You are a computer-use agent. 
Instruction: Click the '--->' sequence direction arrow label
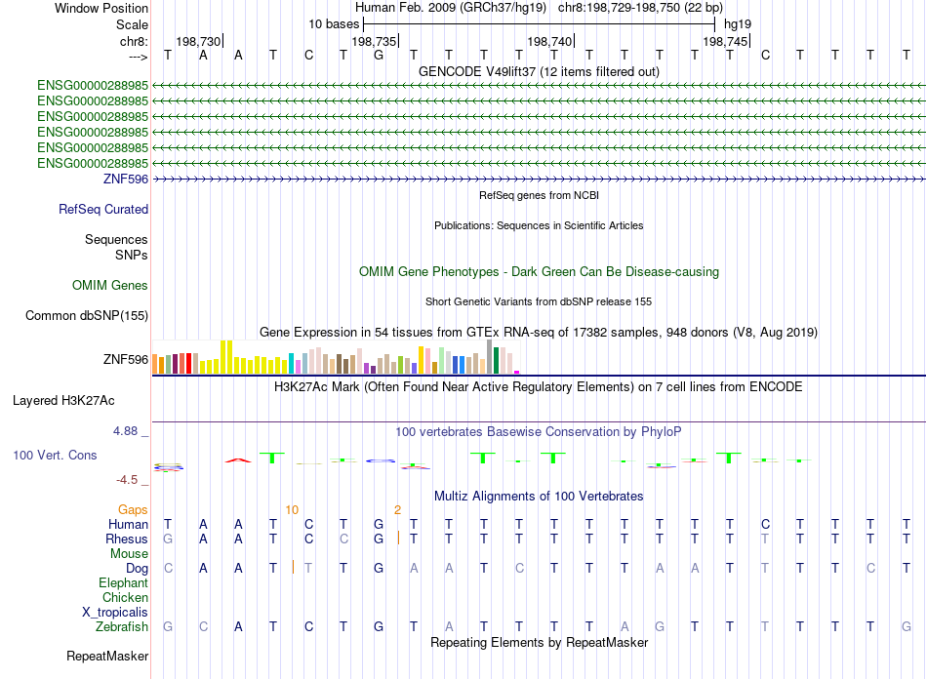point(138,57)
